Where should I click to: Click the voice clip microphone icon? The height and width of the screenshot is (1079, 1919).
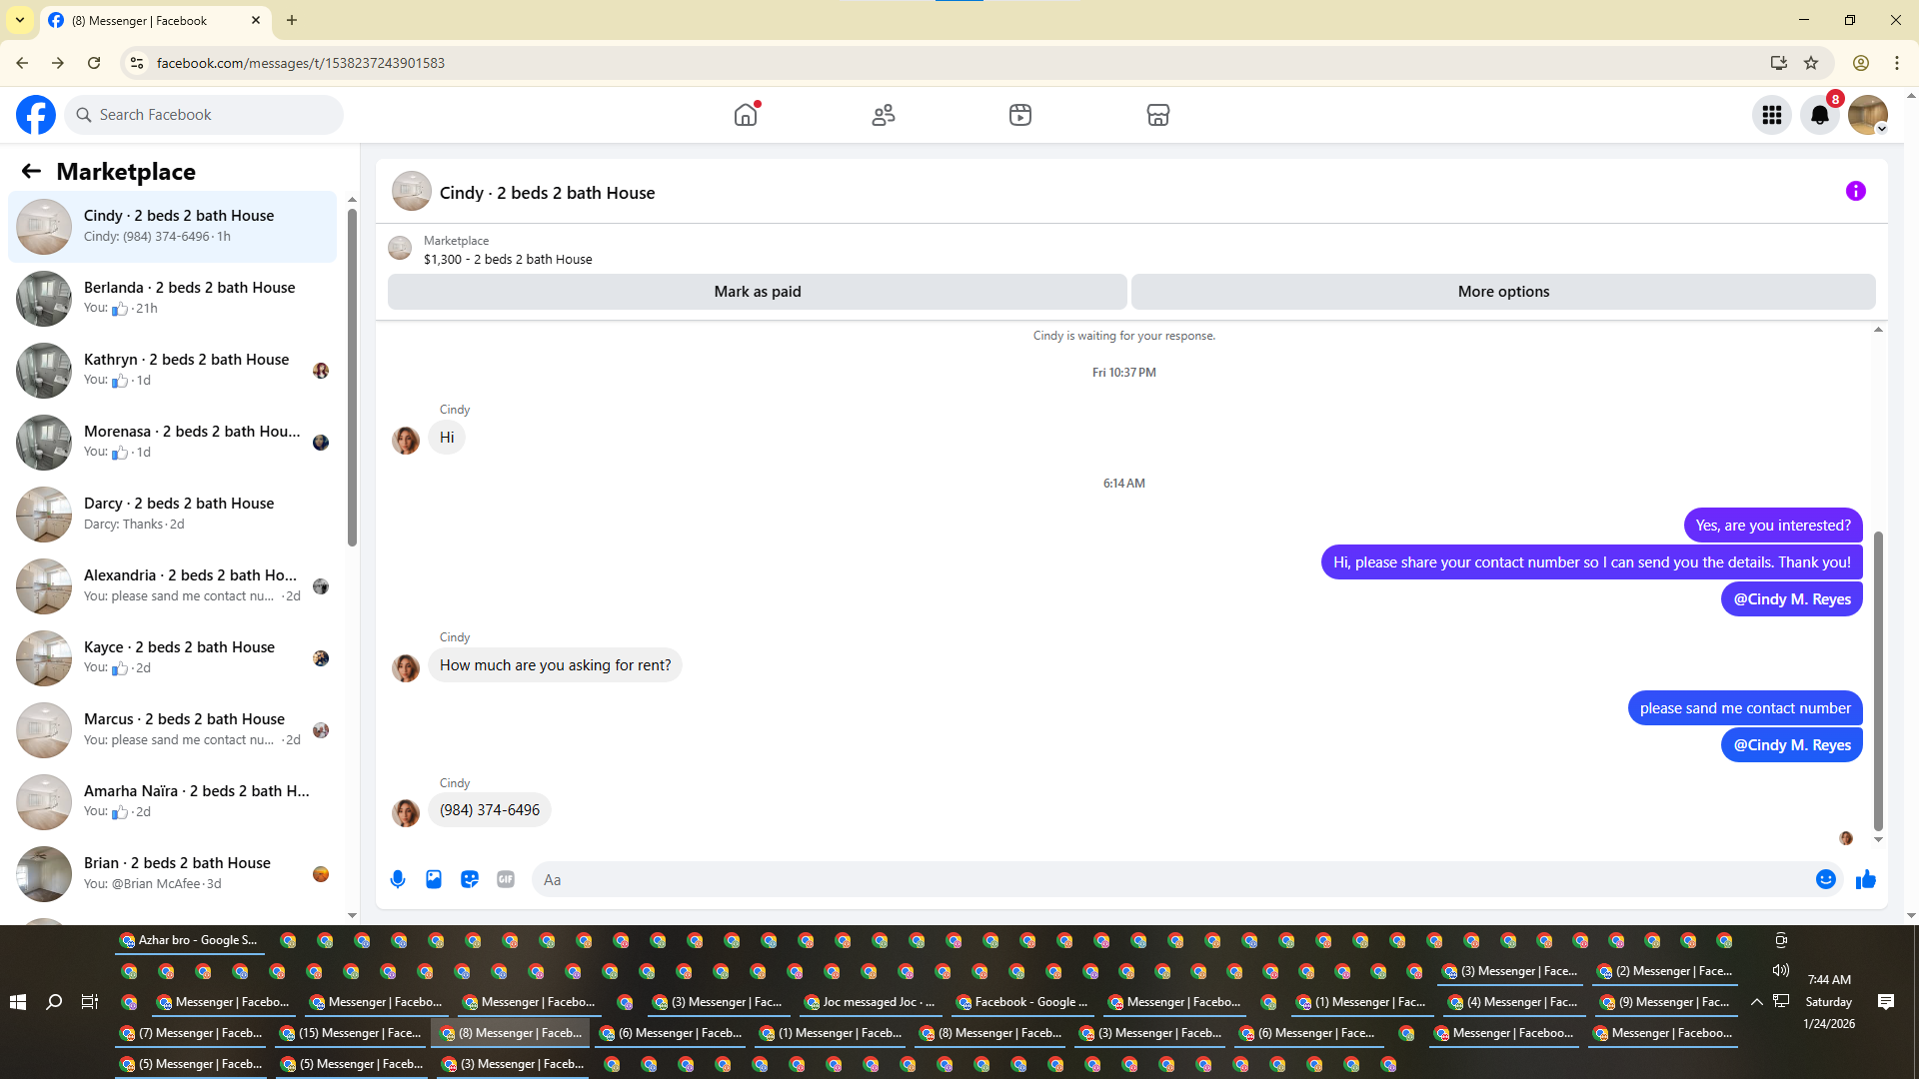click(x=398, y=879)
